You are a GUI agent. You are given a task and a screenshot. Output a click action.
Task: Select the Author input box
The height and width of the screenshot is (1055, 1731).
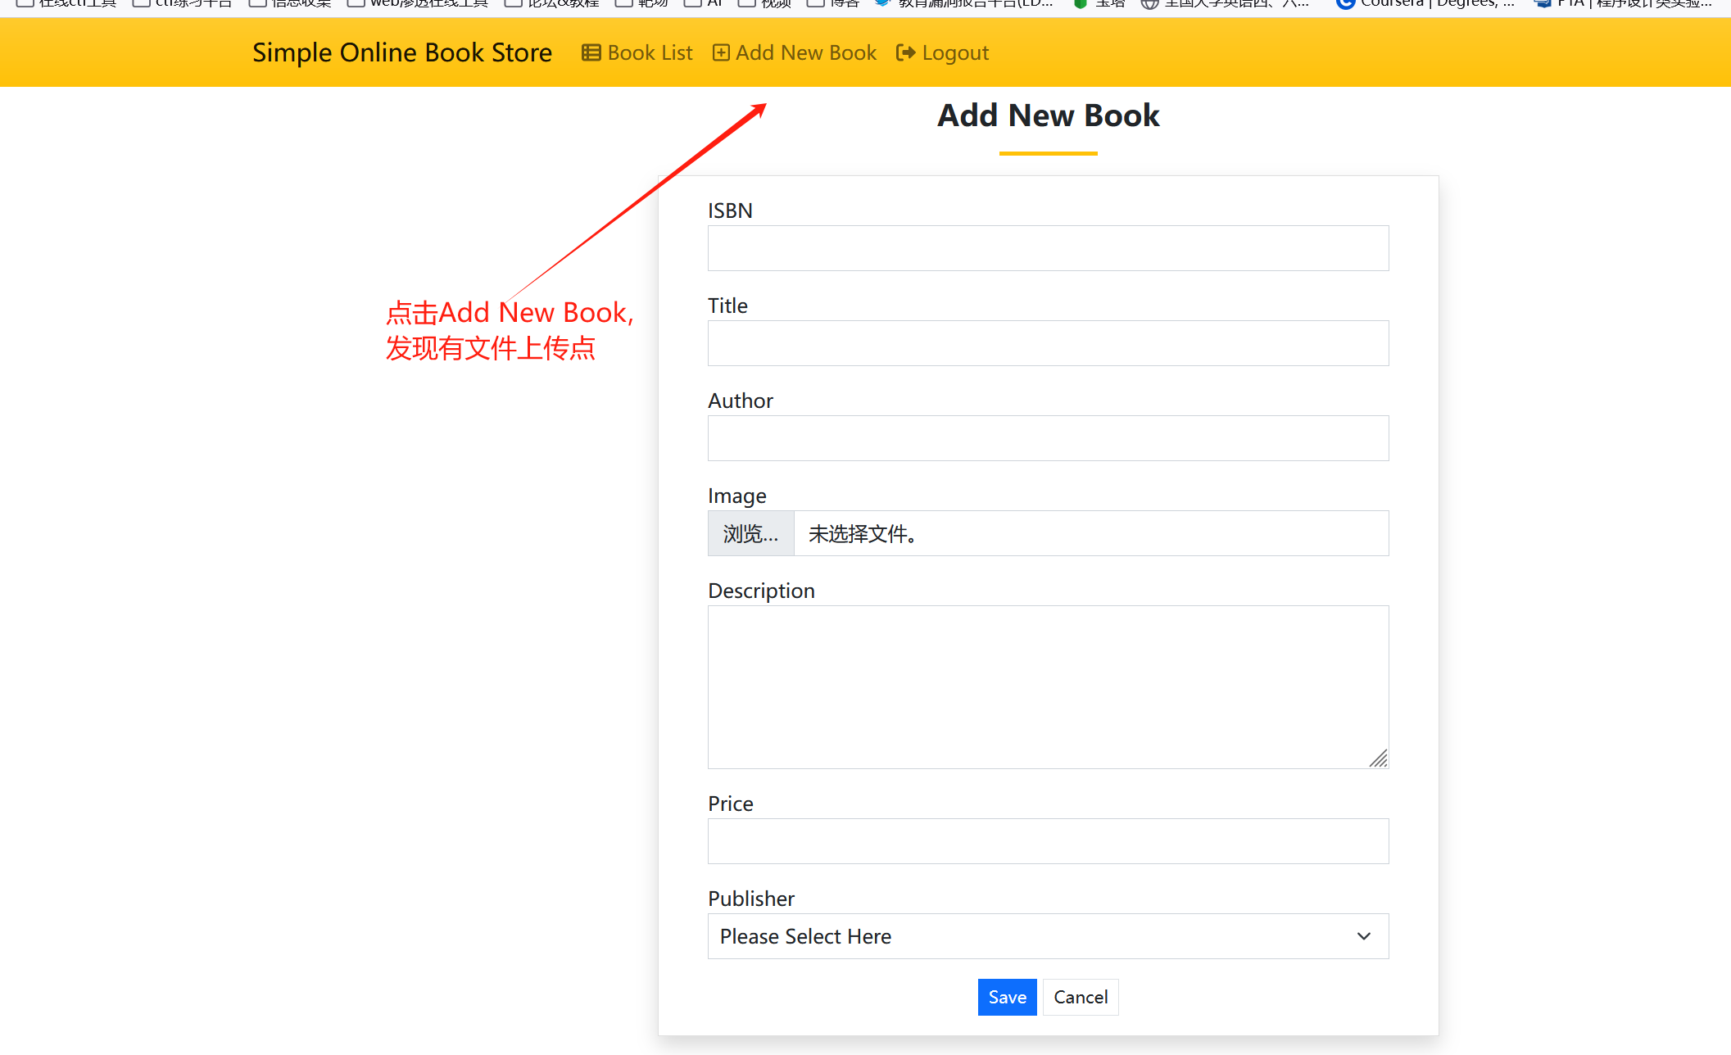[1048, 438]
